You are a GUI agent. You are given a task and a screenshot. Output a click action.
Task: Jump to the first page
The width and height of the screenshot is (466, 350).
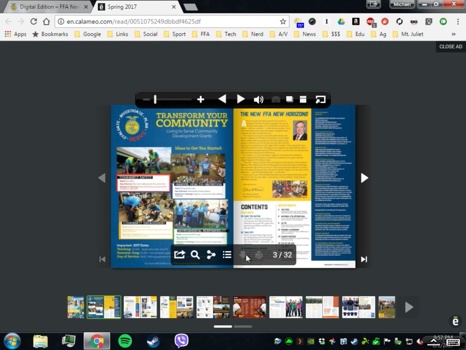(102, 259)
